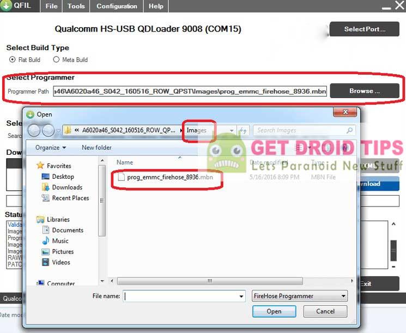Open the Downloads favorites folder

tap(67, 187)
